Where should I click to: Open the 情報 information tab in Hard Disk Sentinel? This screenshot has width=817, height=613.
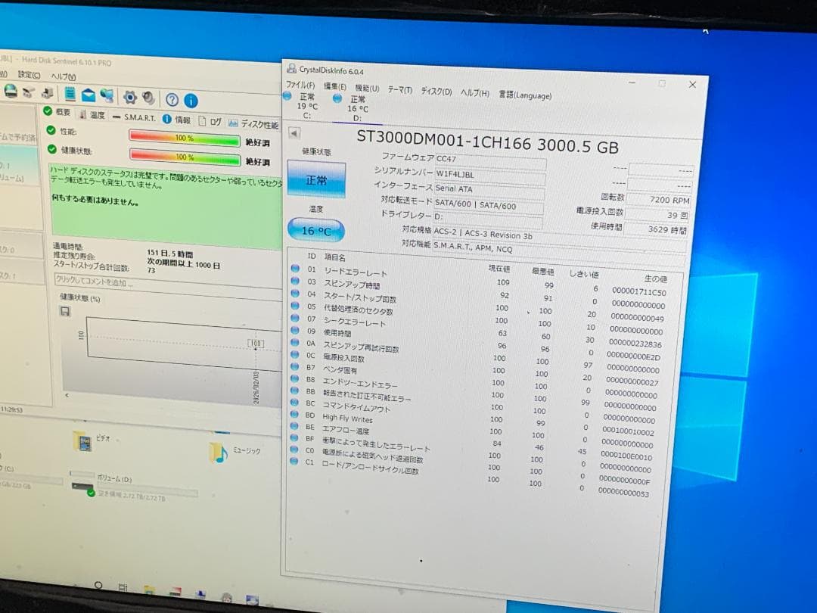coord(176,120)
